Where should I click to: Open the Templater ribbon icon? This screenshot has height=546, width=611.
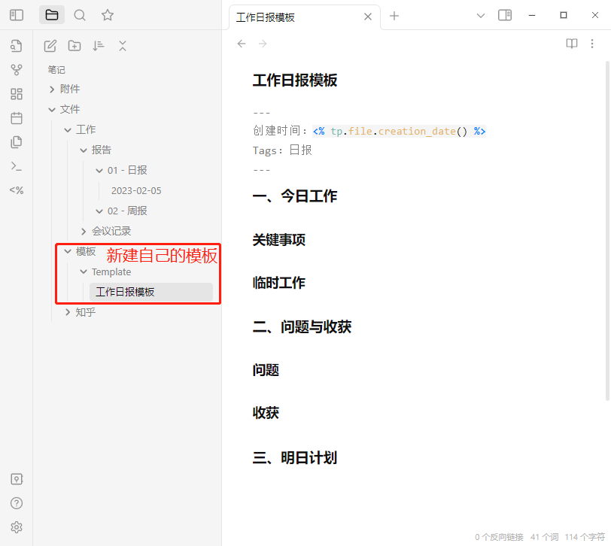(x=17, y=190)
